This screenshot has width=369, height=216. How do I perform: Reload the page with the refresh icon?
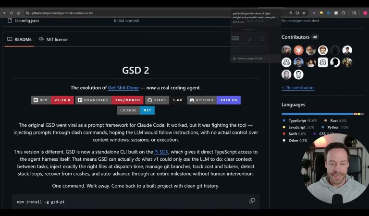click(12, 13)
